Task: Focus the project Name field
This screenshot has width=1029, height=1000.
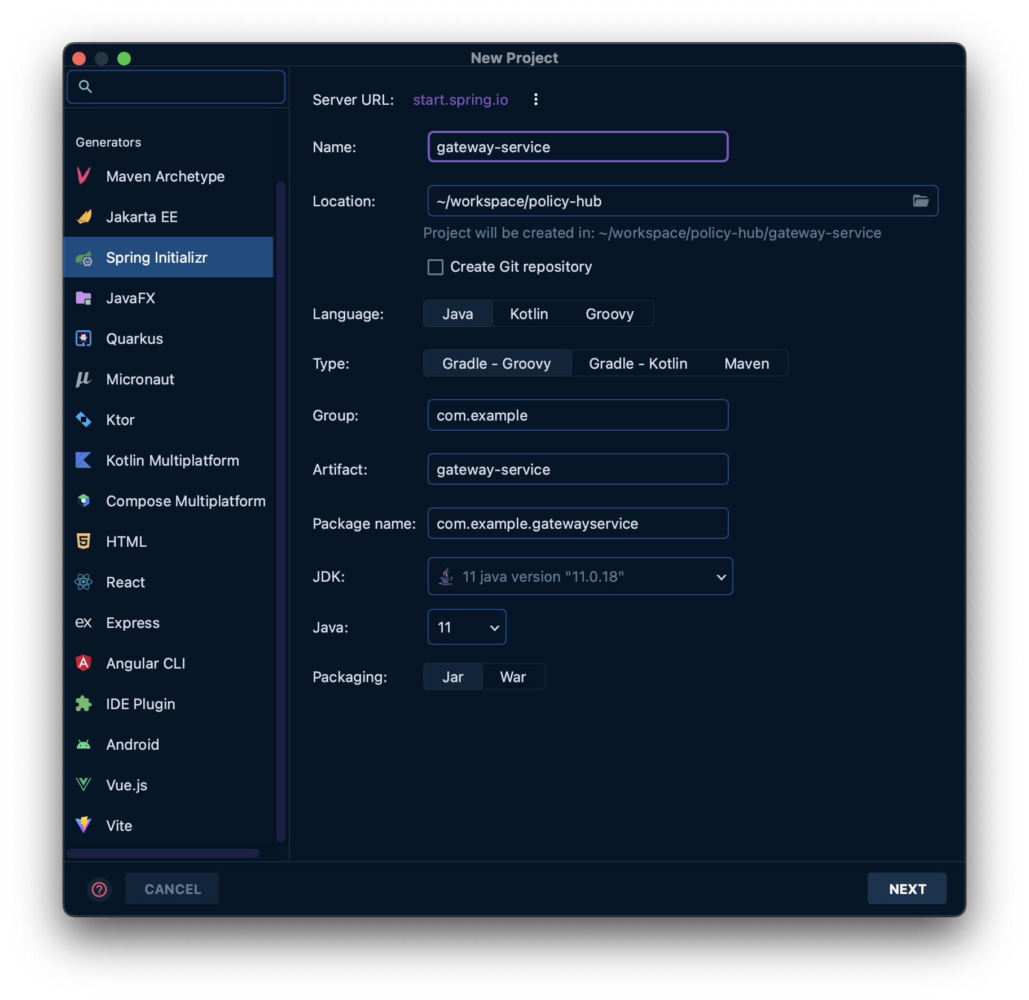Action: (x=578, y=147)
